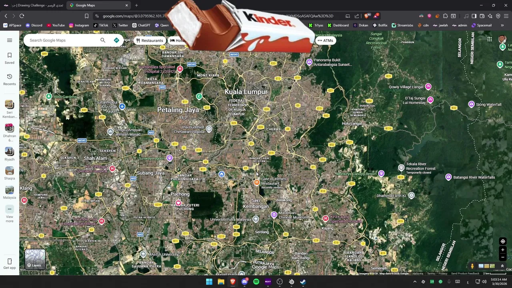
Task: Select the Street View pegman
Action: point(472,266)
